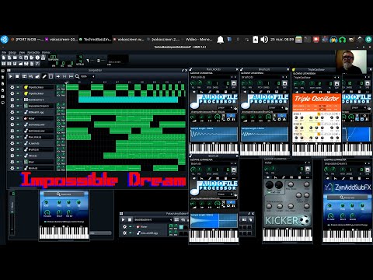Show the FX Mixer from main toolbar
373x280 pixels.
pyautogui.click(x=26, y=63)
